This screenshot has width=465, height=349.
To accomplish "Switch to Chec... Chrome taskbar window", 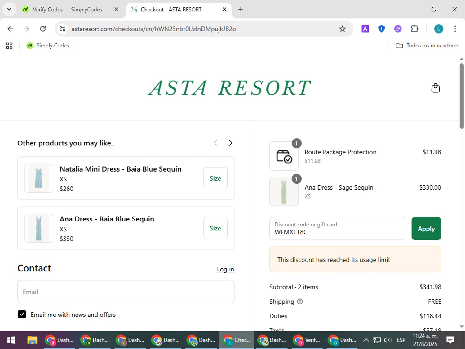I will [x=237, y=340].
